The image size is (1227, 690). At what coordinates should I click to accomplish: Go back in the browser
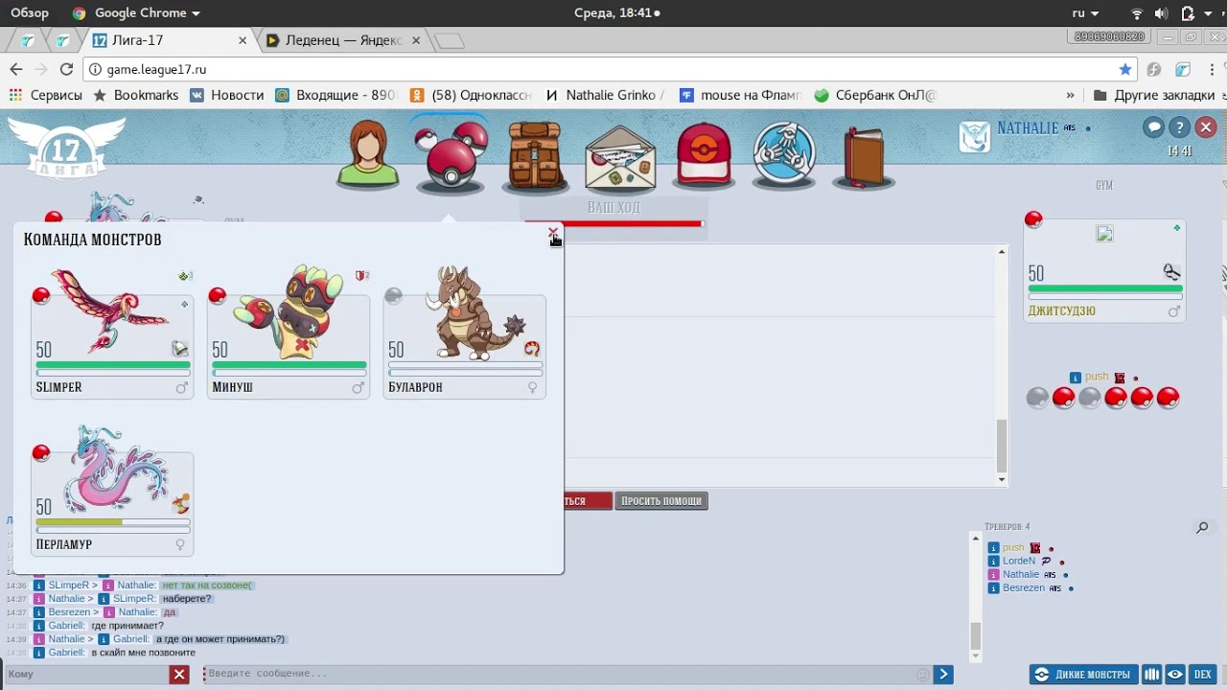pyautogui.click(x=15, y=69)
